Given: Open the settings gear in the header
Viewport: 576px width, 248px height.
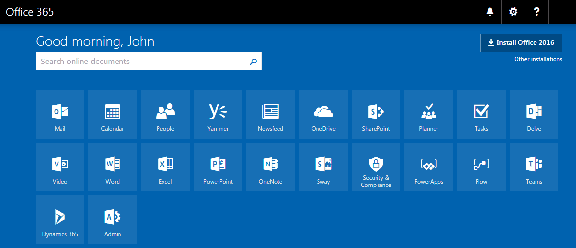Looking at the screenshot, I should click(513, 12).
